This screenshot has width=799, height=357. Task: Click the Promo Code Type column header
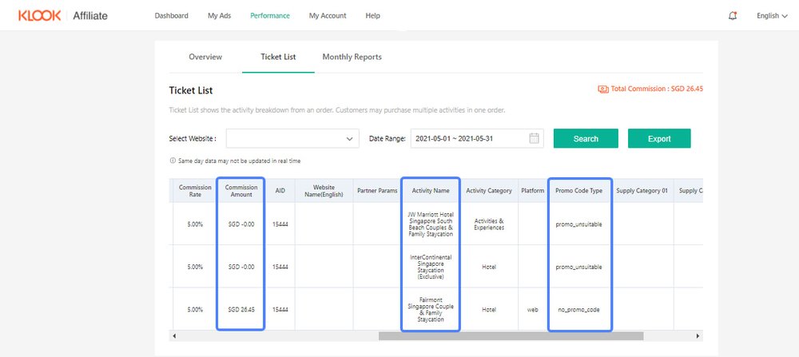tap(578, 191)
